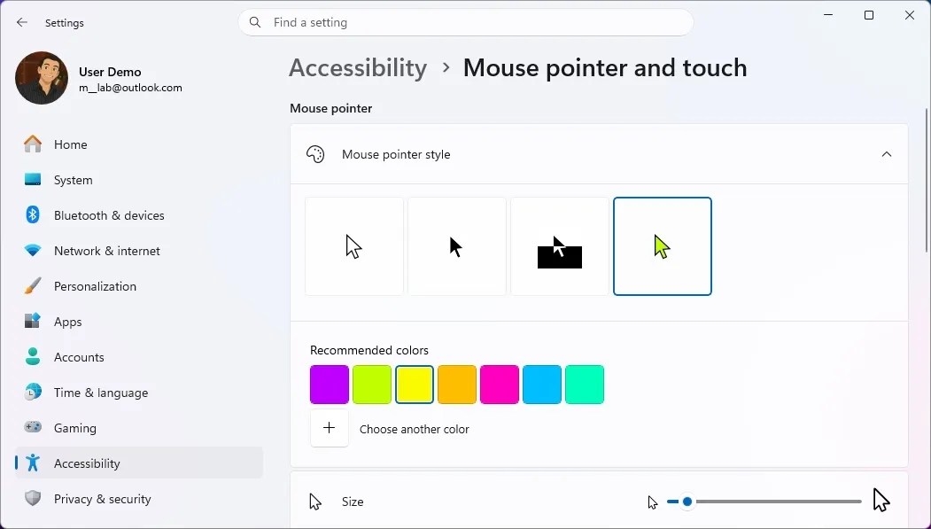931x529 pixels.
Task: Click the pointer icon beside Size label
Action: [315, 502]
